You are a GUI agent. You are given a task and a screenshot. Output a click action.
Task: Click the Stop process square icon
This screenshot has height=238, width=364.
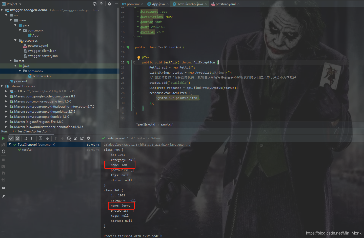[x=3, y=160]
